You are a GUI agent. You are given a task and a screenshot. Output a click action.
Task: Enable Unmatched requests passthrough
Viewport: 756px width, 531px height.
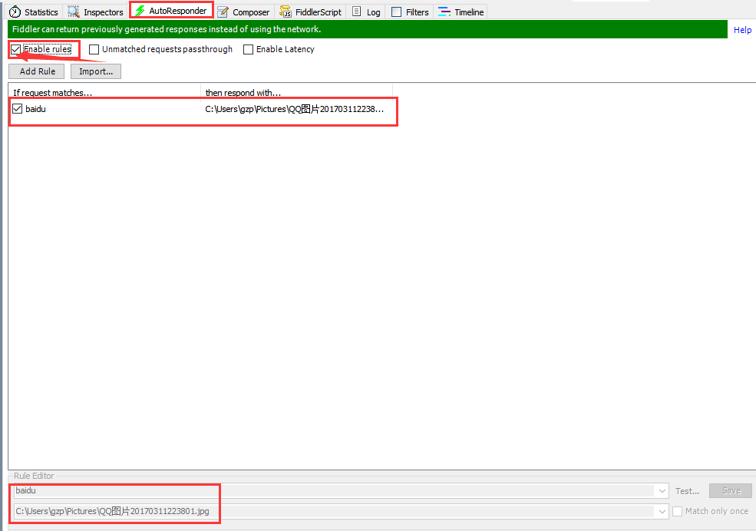pos(94,50)
